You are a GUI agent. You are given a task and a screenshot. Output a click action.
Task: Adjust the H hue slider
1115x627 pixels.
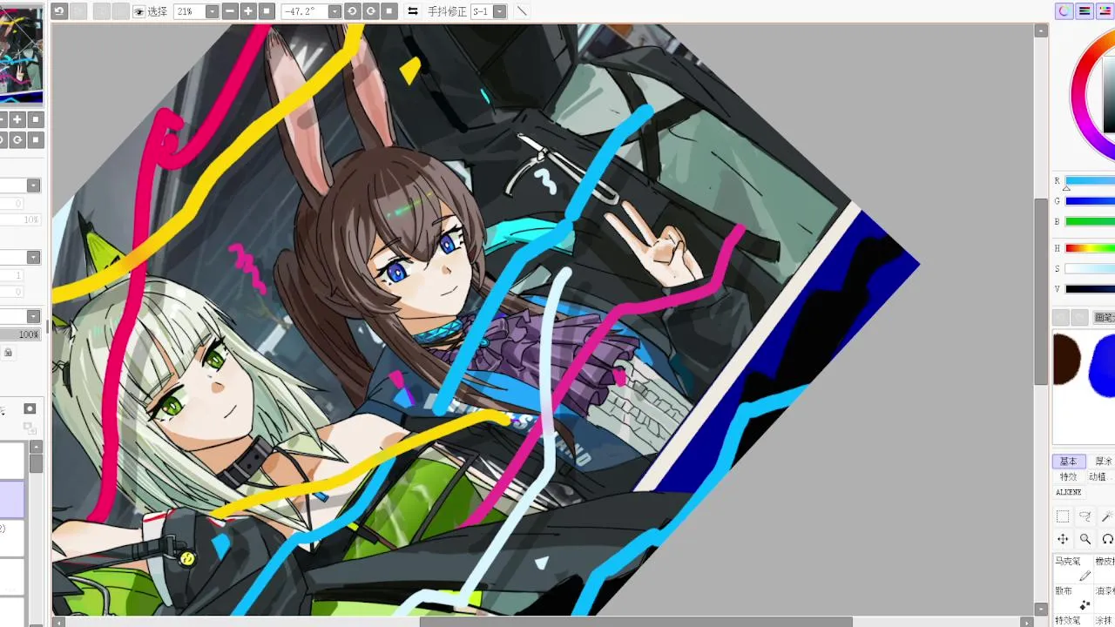click(1089, 248)
